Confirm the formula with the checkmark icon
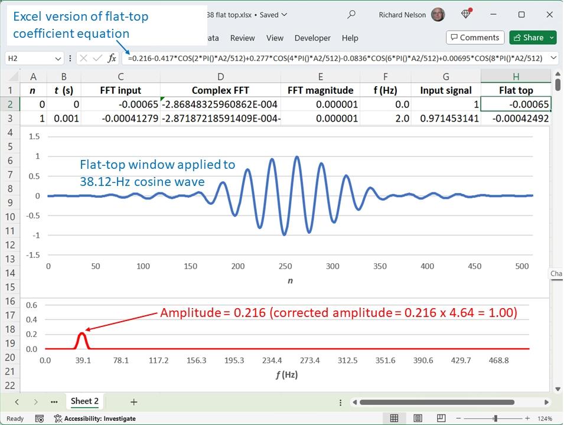Image resolution: width=564 pixels, height=425 pixels. (x=97, y=58)
